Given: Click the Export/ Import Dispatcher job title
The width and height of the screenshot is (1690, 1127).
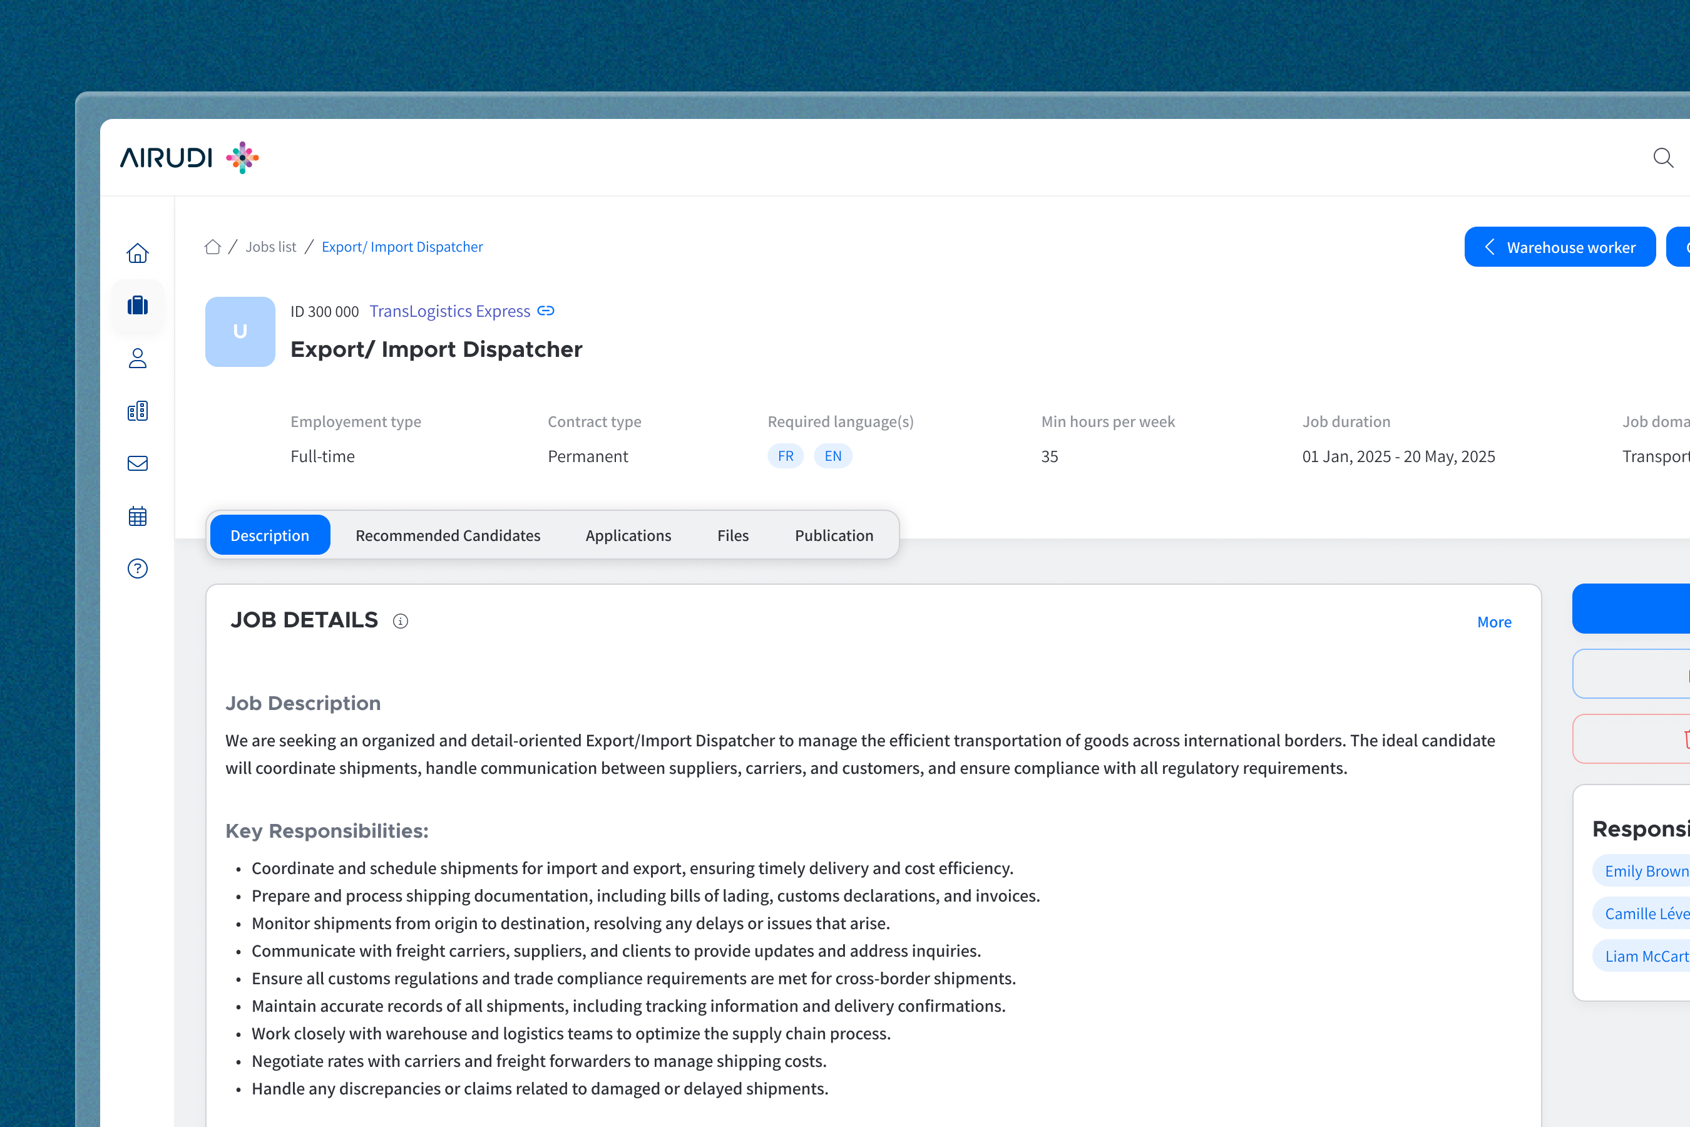Looking at the screenshot, I should pos(436,349).
